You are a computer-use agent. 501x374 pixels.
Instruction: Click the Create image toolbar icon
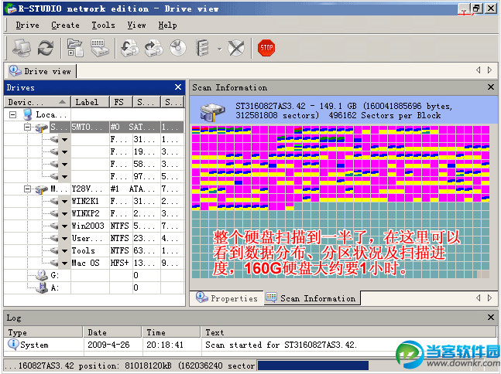point(153,48)
